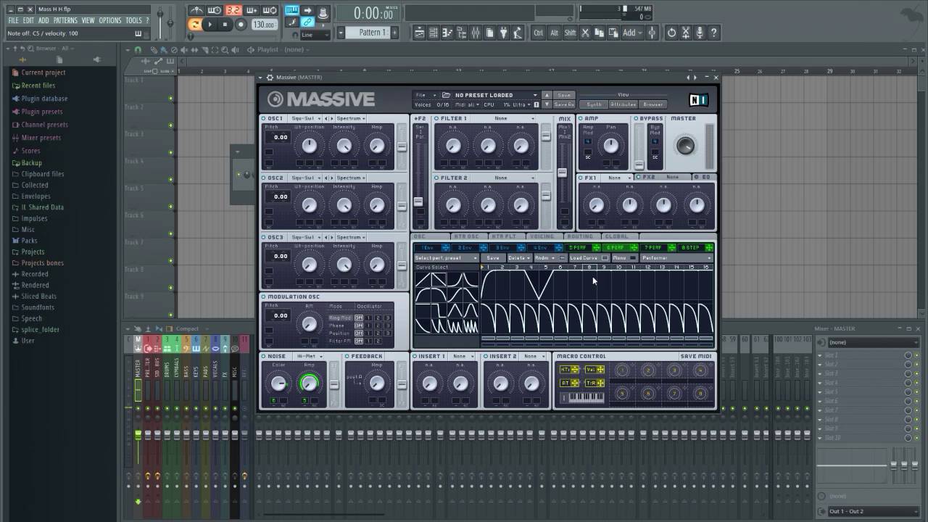Switch Massive to Browser view
928x522 pixels.
pos(652,104)
